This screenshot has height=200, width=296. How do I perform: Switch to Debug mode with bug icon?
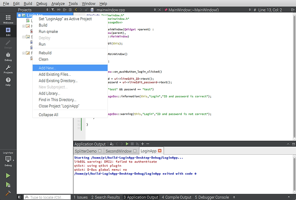tap(8, 56)
